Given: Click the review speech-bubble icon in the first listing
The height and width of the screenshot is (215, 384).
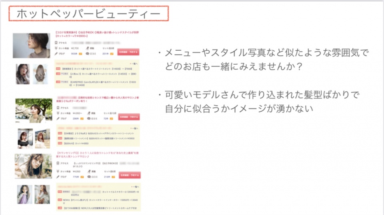Looking at the screenshot, I should [x=88, y=53].
